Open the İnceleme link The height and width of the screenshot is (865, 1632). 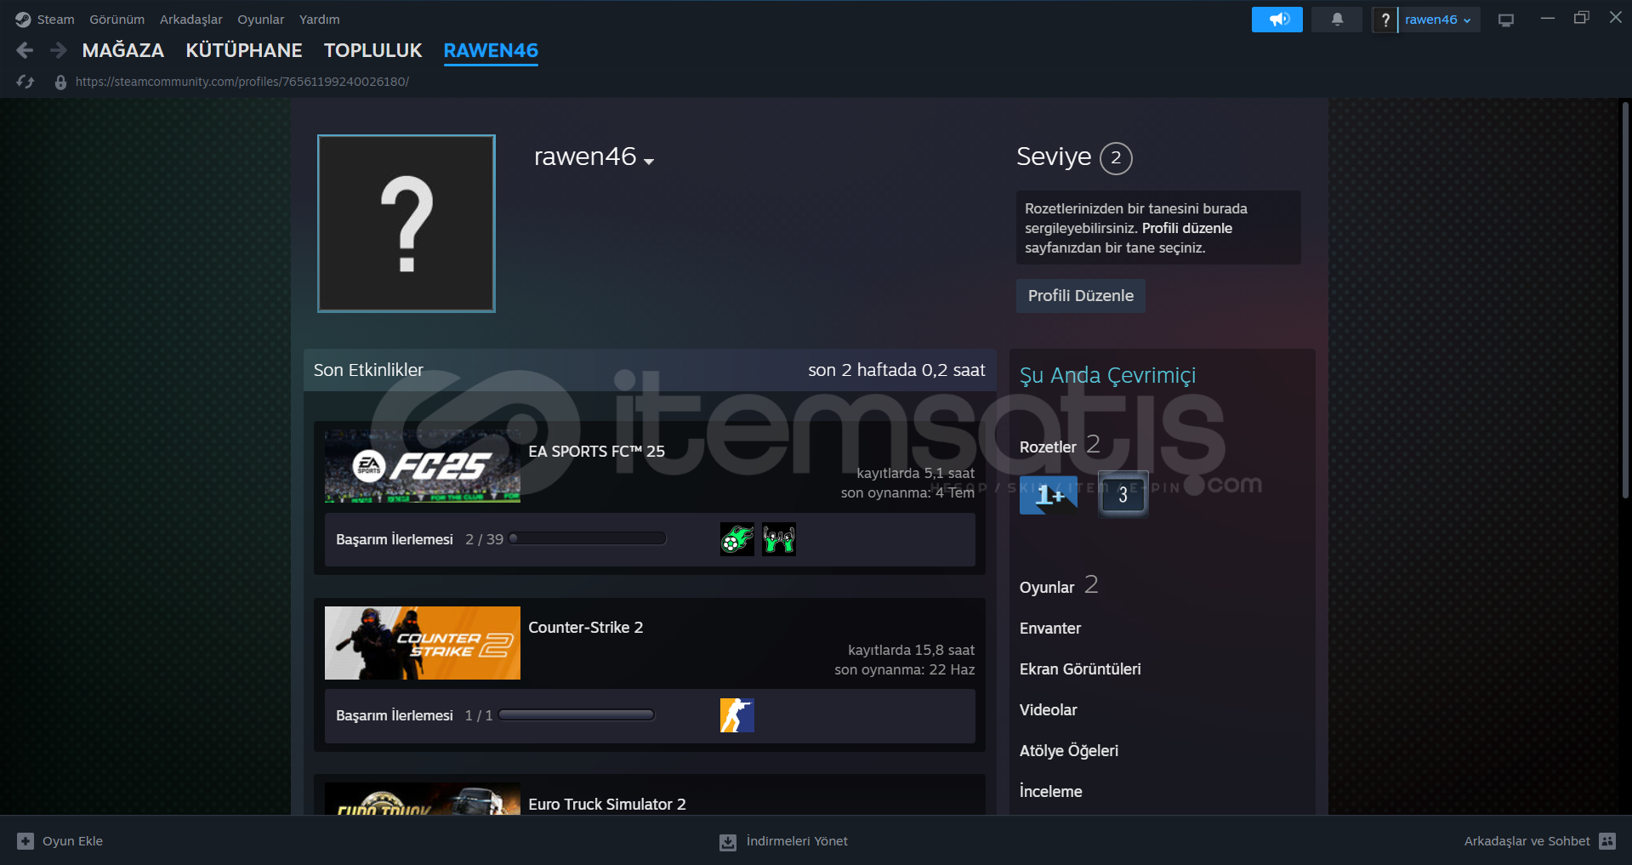(x=1051, y=792)
